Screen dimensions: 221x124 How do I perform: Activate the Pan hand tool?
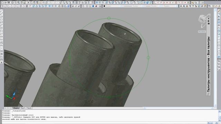coord(60,2)
